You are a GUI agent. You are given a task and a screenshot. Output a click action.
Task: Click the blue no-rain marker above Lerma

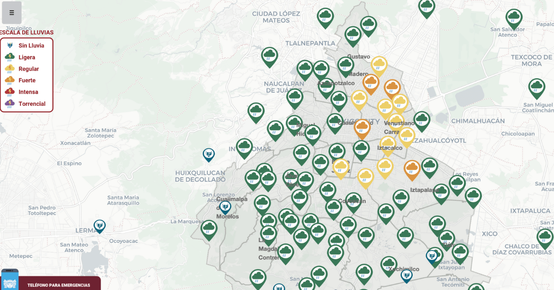(99, 226)
